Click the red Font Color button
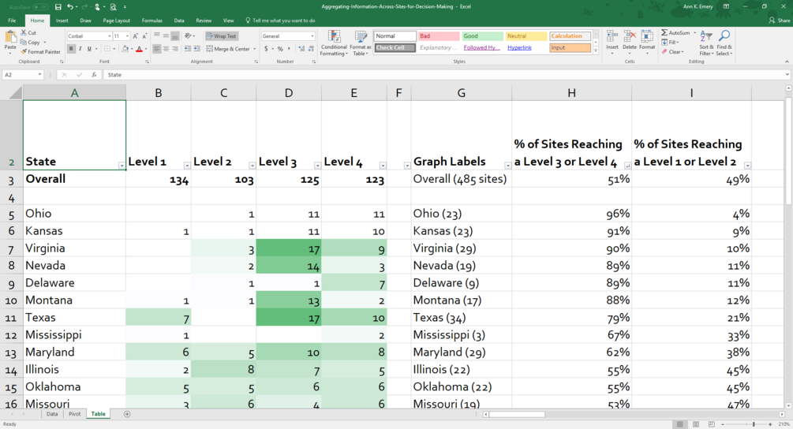The height and width of the screenshot is (429, 793). pos(139,49)
